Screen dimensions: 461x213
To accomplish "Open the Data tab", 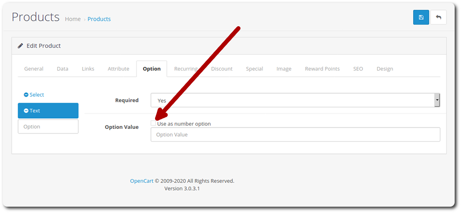I will point(63,69).
